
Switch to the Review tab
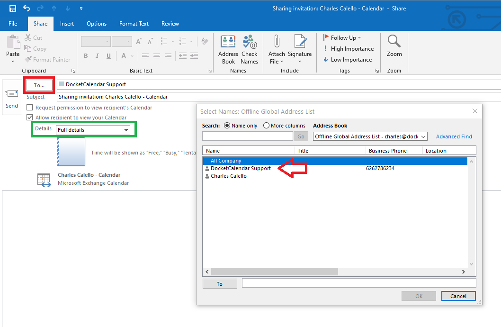(170, 24)
